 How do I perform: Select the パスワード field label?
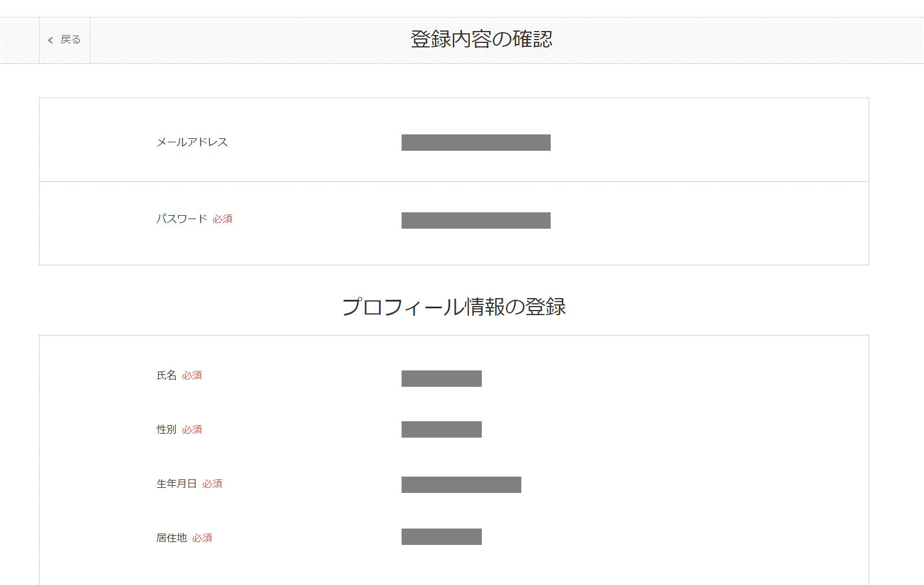tap(181, 219)
